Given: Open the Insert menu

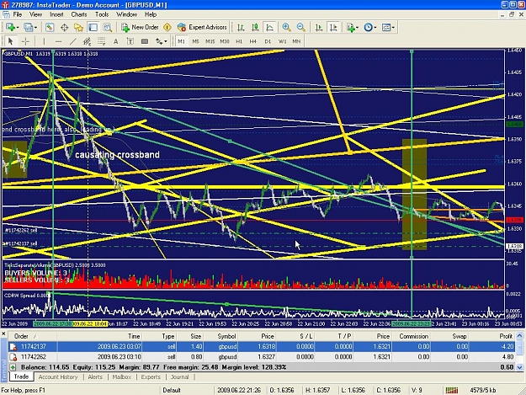Looking at the screenshot, I should point(56,14).
